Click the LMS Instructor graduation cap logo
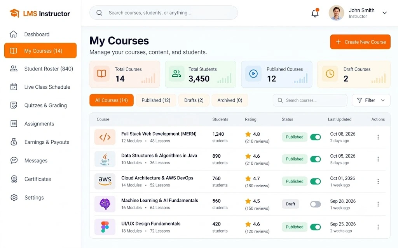 pos(14,13)
